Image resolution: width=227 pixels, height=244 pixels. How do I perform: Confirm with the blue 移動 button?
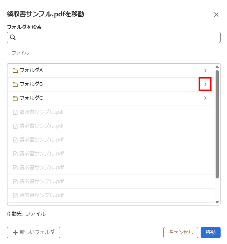point(211,233)
